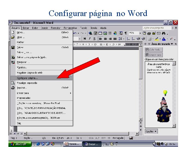Click the Limpar tudo button
196x147 pixels.
tap(154, 55)
